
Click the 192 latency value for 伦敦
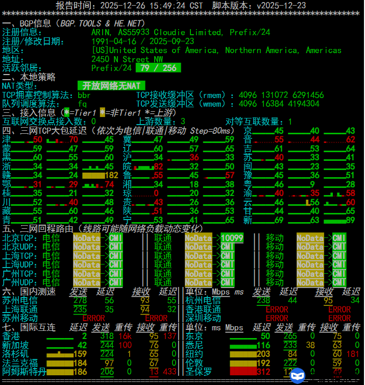[263, 363]
